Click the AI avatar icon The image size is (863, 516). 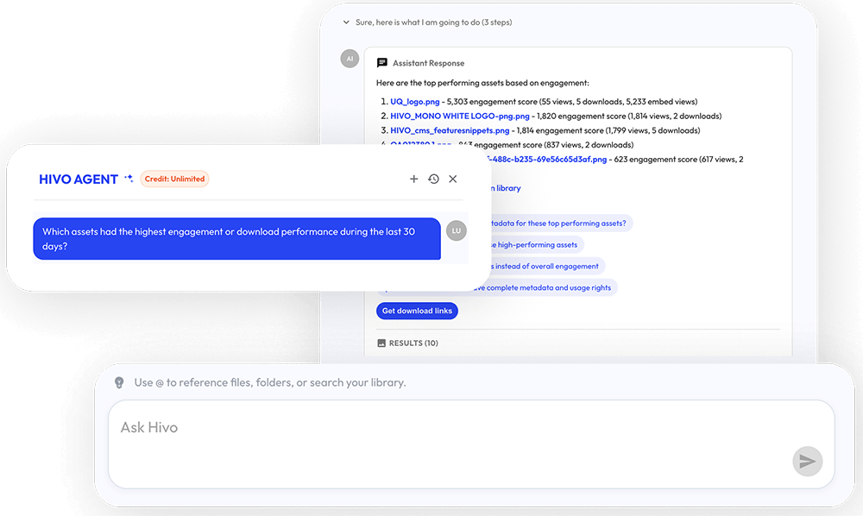pyautogui.click(x=350, y=59)
